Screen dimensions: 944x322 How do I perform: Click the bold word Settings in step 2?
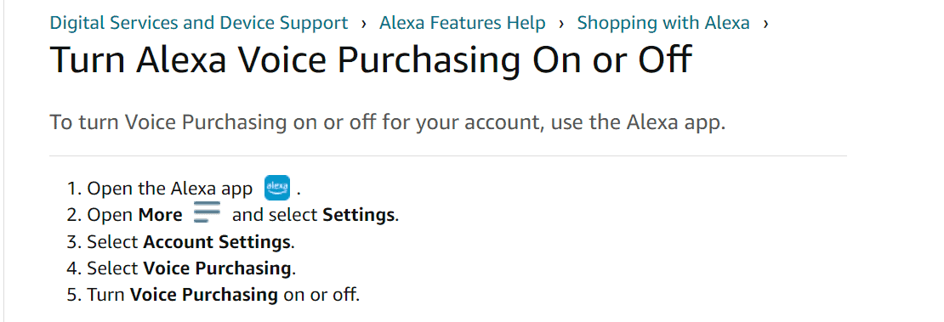pyautogui.click(x=359, y=215)
